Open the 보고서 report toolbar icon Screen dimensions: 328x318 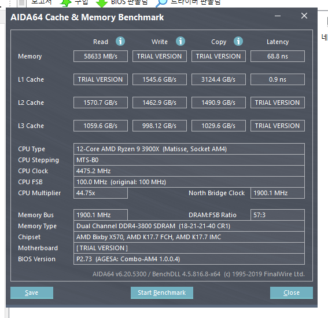tap(21, 3)
